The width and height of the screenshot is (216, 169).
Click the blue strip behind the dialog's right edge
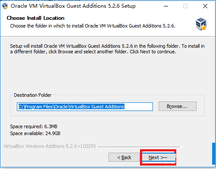(x=214, y=154)
